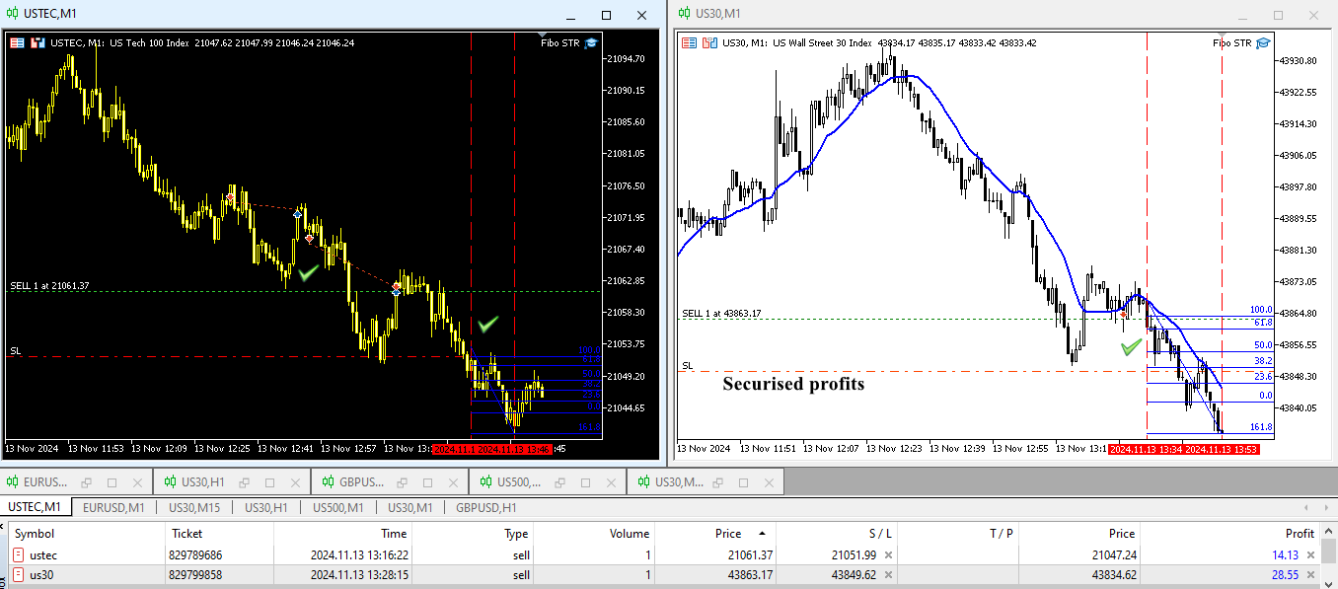Screen dimensions: 1338x589
Task: Switch to the EURUSD,M1 chart tab
Action: point(113,508)
